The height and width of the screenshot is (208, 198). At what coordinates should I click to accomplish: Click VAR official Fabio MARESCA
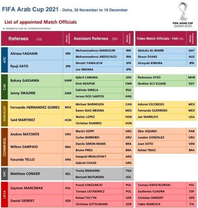(x=149, y=204)
